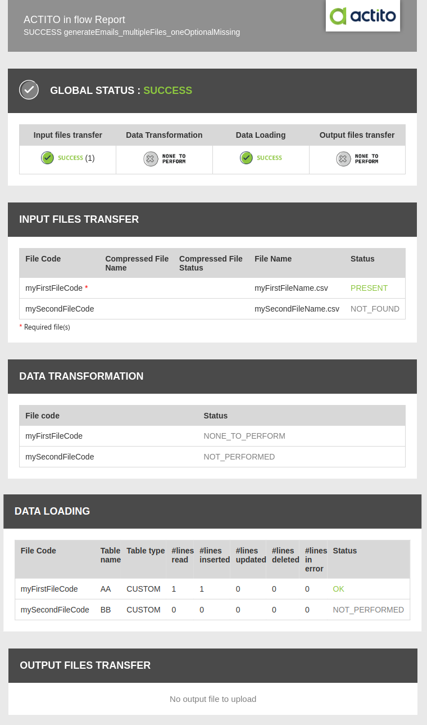The width and height of the screenshot is (427, 725).
Task: Click the File Name column header
Action: [x=273, y=259]
